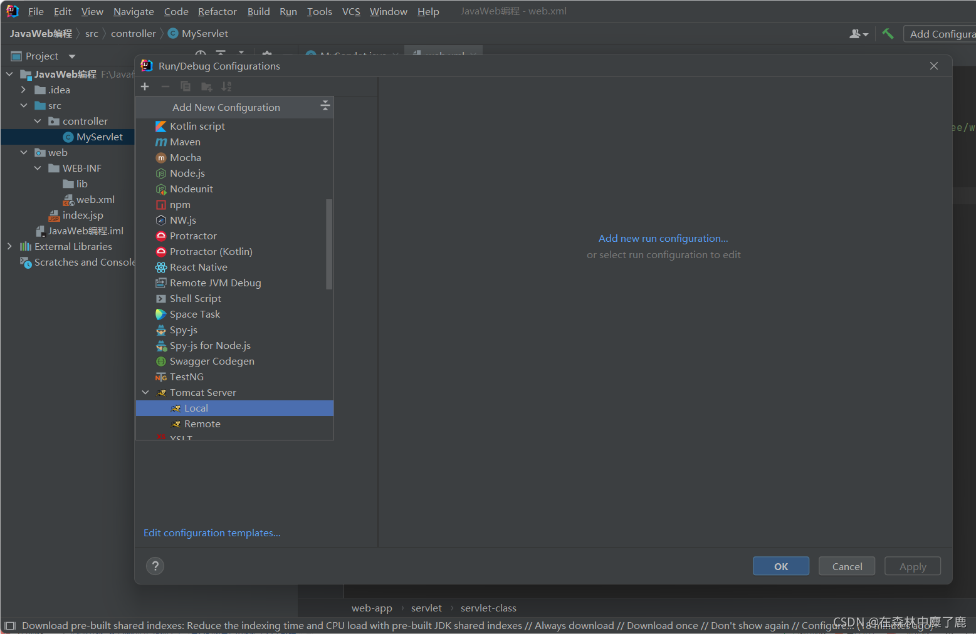The width and height of the screenshot is (976, 634).
Task: Click the Build project hammer icon
Action: tap(888, 34)
